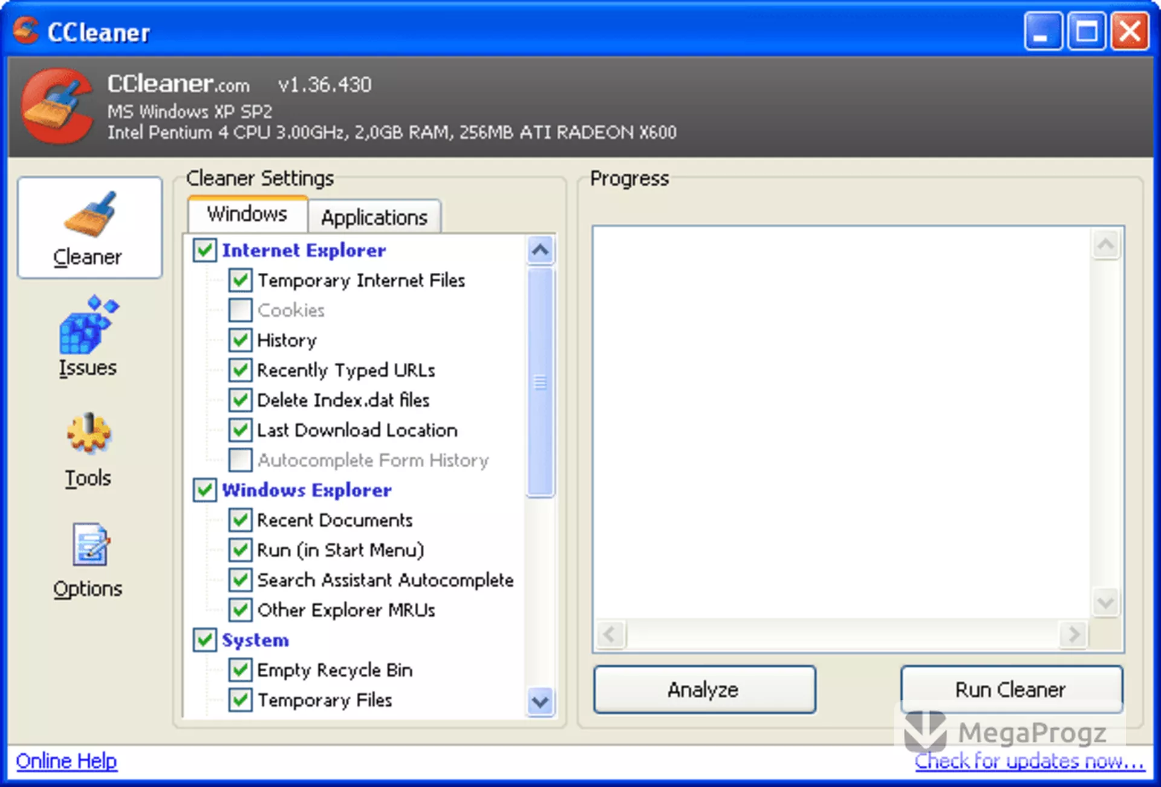Minimize the CCleaner window
This screenshot has height=787, width=1161.
(x=1043, y=31)
